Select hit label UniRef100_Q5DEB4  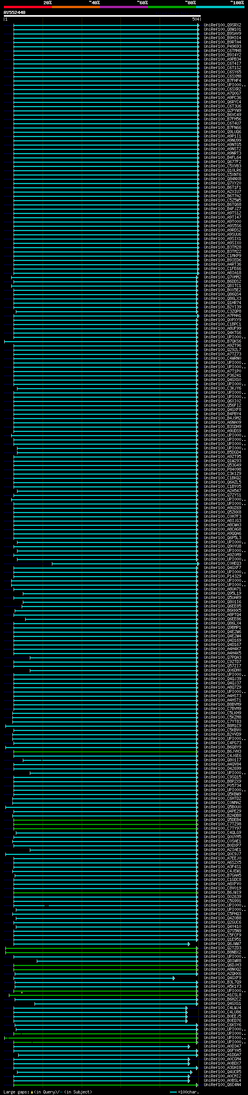pos(222,820)
